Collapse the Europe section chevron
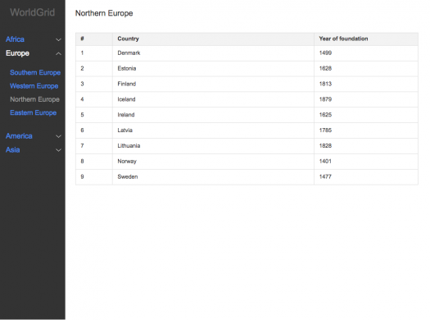The height and width of the screenshot is (320, 430). coord(58,53)
